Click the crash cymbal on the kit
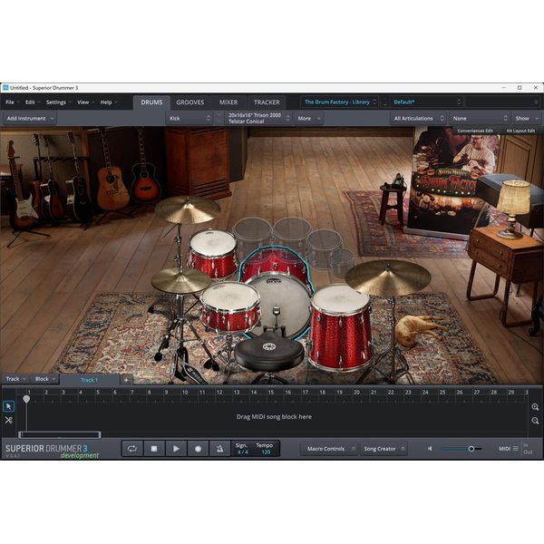Screen dimensions: 544x544 pyautogui.click(x=188, y=209)
